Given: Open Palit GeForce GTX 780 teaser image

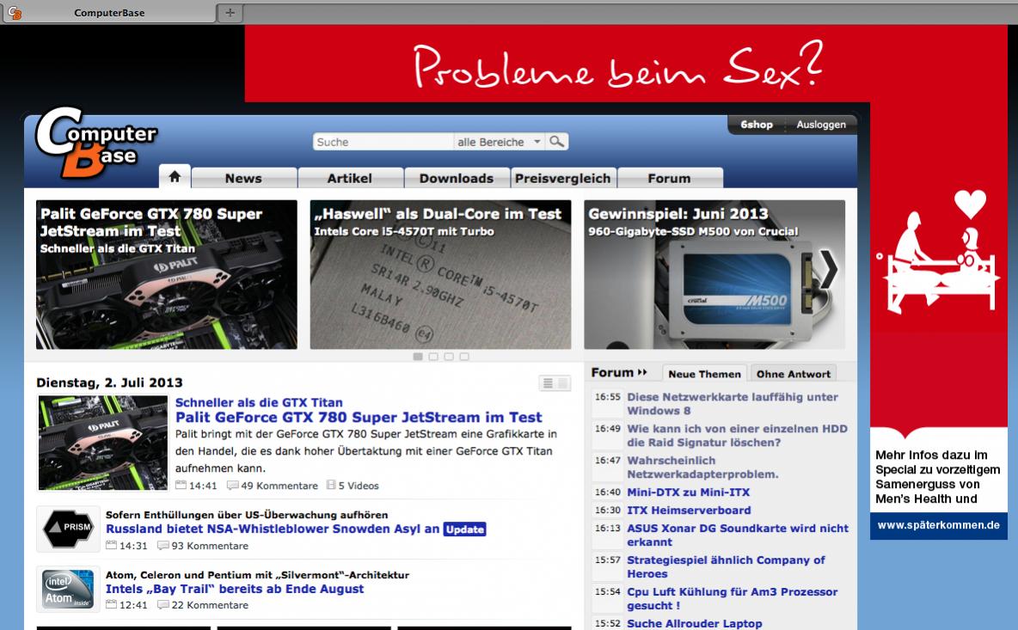Looking at the screenshot, I should pos(167,274).
